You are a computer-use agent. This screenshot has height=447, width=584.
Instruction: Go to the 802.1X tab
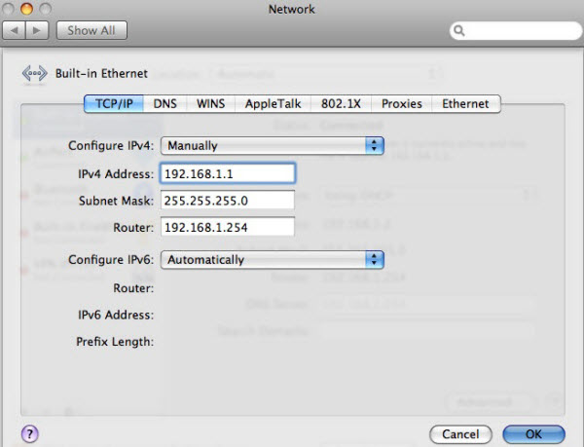tap(340, 103)
